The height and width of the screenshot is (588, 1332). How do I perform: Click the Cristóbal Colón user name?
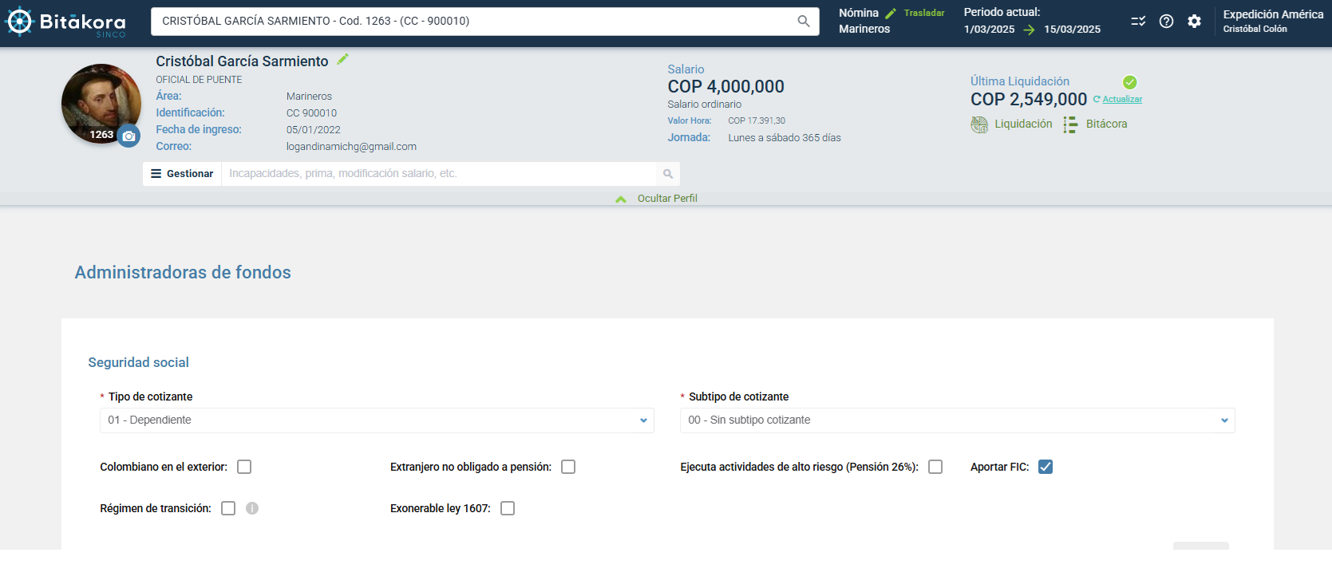[x=1255, y=30]
